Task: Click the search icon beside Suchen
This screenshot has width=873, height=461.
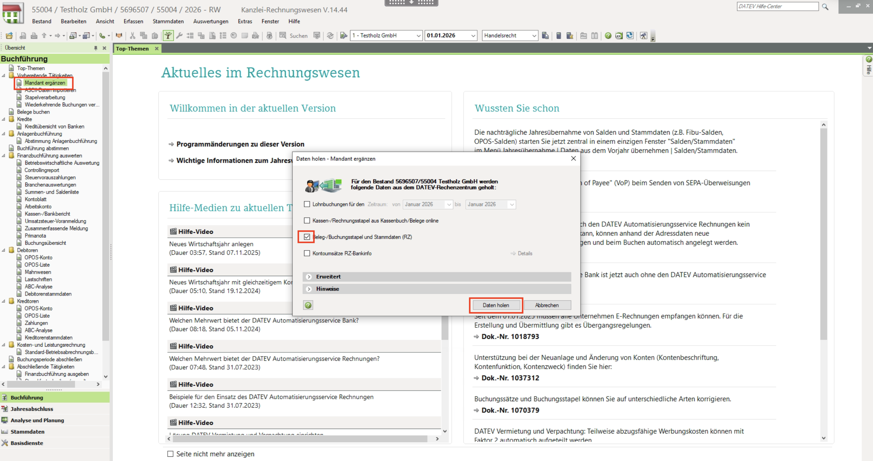Action: point(283,36)
